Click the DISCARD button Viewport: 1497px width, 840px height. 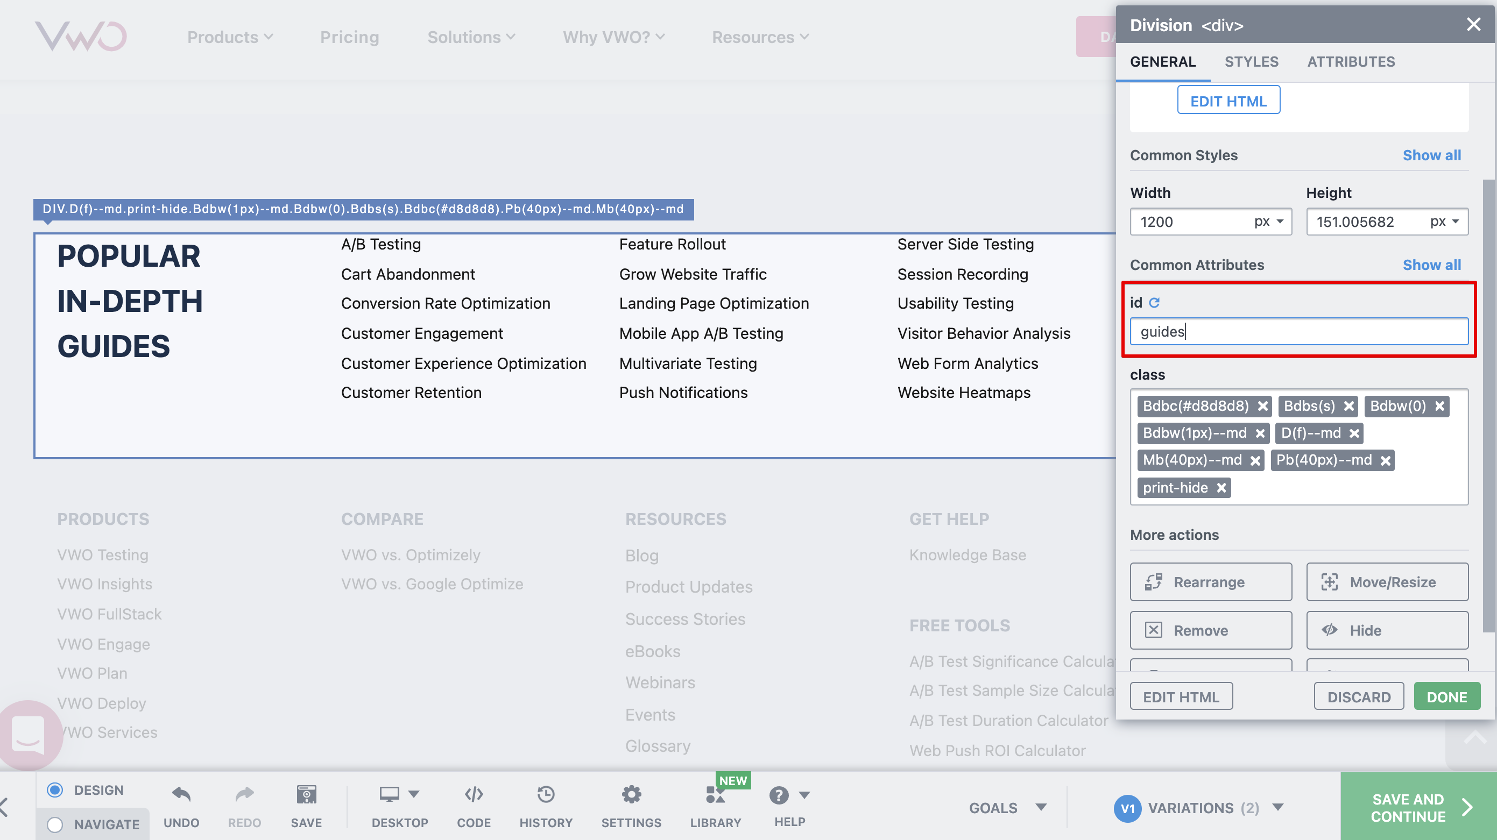pos(1358,696)
